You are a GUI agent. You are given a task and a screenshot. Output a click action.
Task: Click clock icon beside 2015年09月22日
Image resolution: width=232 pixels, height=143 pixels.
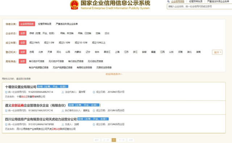[94, 124]
